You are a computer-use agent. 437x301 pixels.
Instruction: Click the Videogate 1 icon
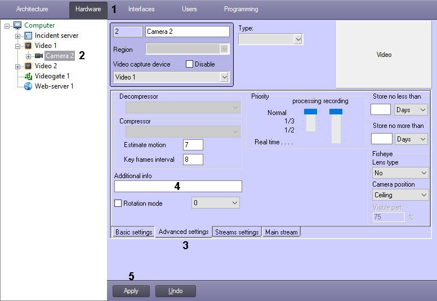[x=28, y=76]
